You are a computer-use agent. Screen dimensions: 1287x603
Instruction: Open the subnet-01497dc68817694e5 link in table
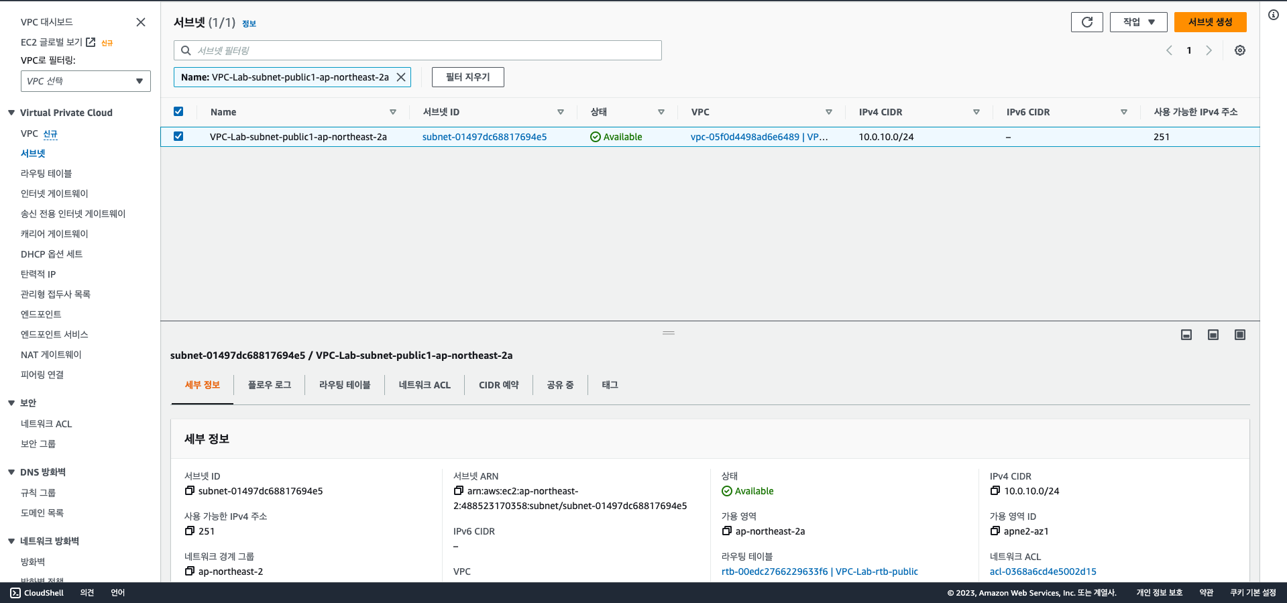(484, 137)
